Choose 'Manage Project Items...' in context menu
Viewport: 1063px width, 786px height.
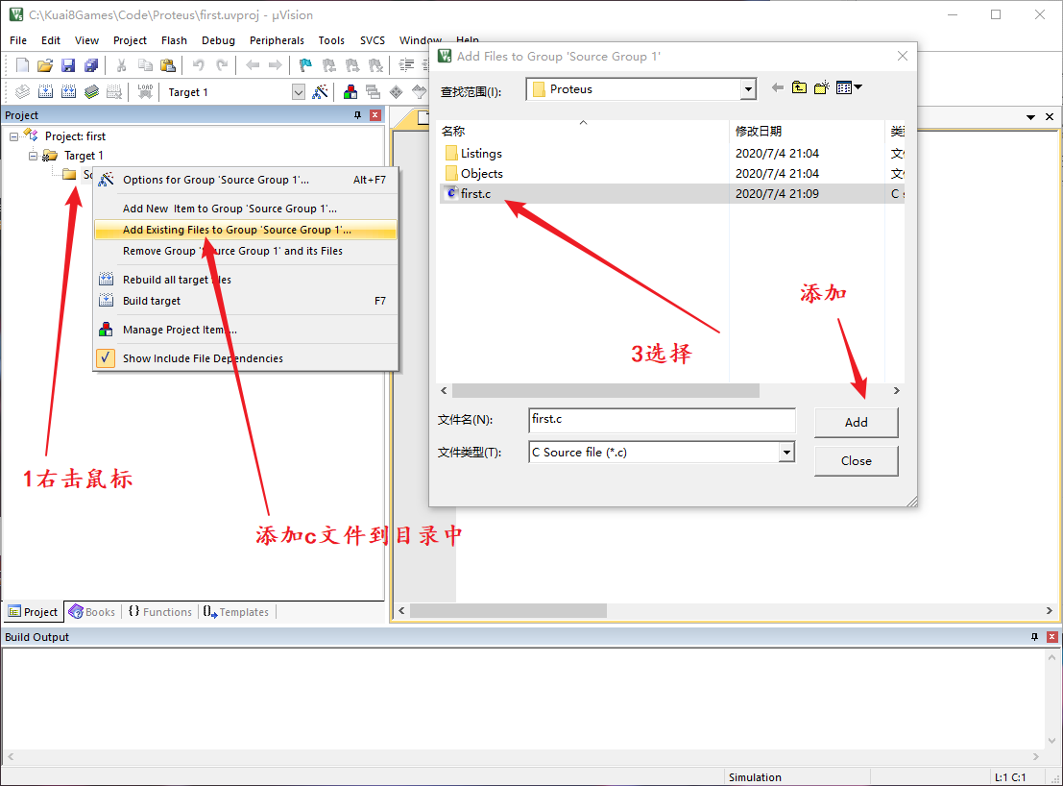click(246, 330)
